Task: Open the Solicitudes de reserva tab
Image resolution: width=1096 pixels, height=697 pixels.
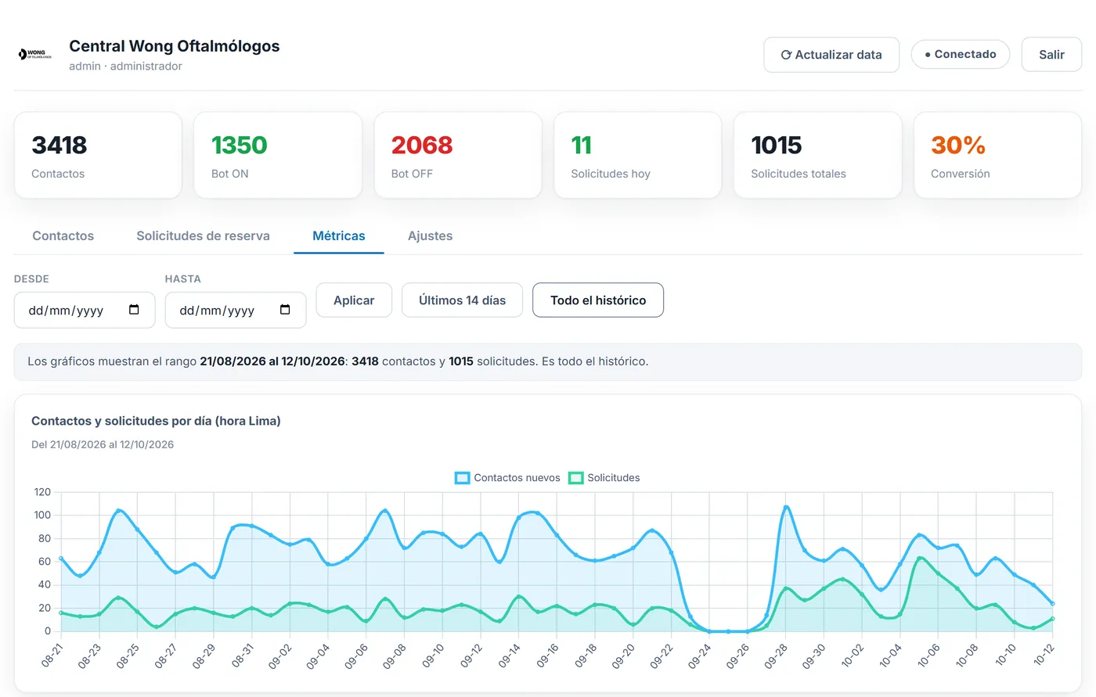Action: 203,236
